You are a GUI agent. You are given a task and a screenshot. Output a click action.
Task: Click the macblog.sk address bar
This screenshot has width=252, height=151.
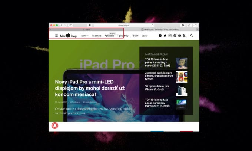[x=124, y=26]
